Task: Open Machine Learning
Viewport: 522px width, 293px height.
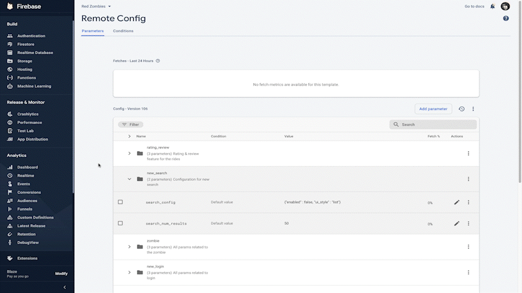Action: click(34, 86)
